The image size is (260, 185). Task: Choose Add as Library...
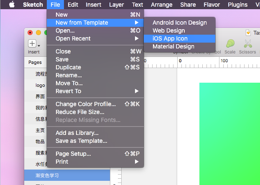click(95, 133)
